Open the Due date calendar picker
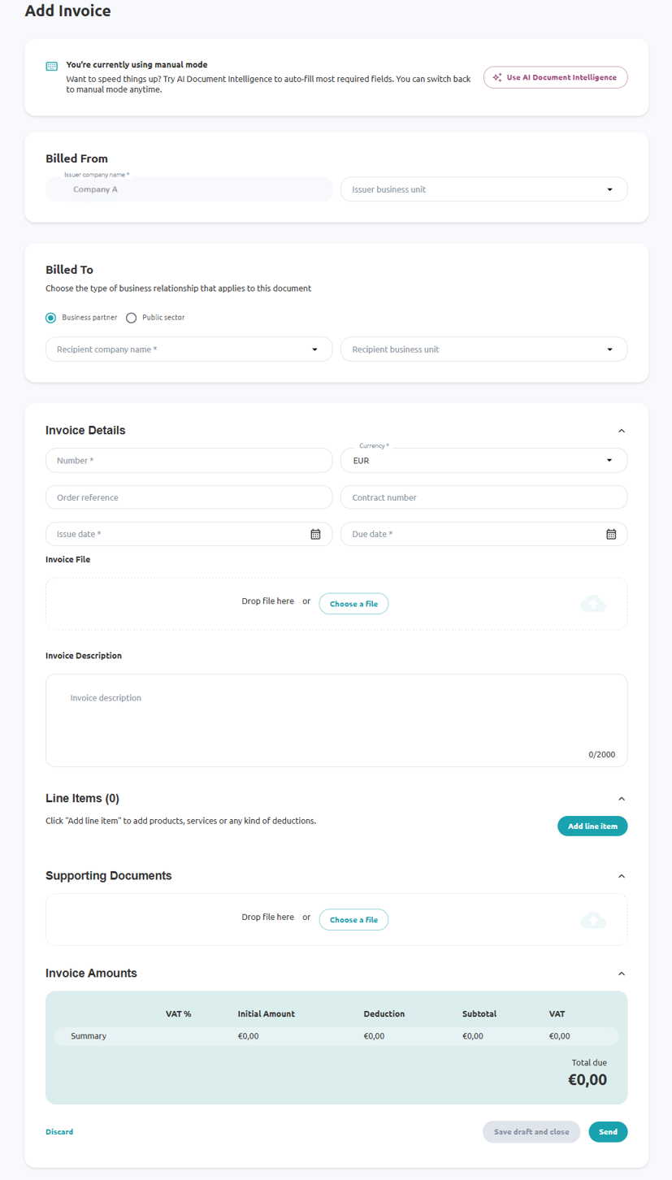This screenshot has width=672, height=1180. (611, 534)
